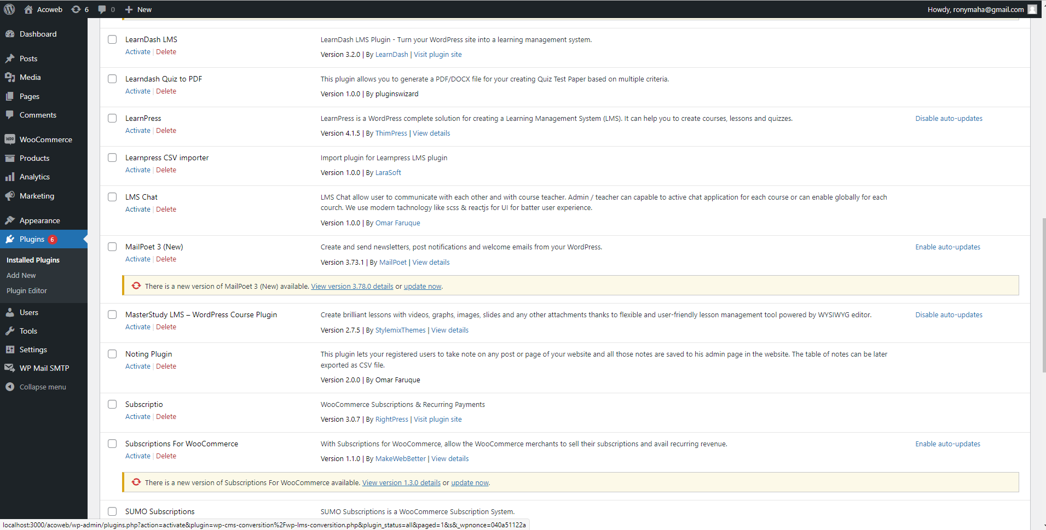Click the Media library icon
The width and height of the screenshot is (1046, 530).
coord(10,77)
